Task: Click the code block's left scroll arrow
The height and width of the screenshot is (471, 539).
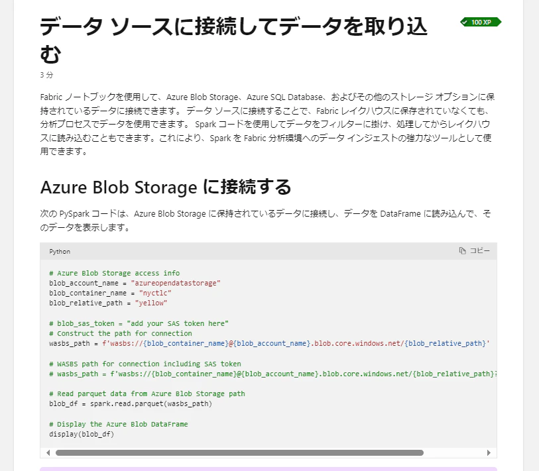Action: [x=48, y=453]
